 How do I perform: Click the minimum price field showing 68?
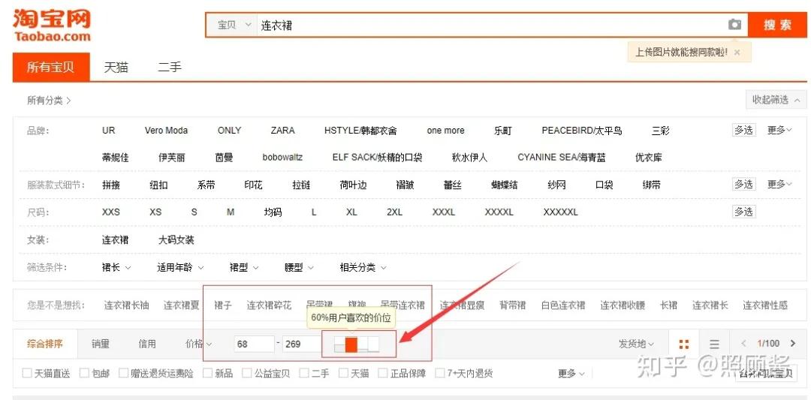254,344
